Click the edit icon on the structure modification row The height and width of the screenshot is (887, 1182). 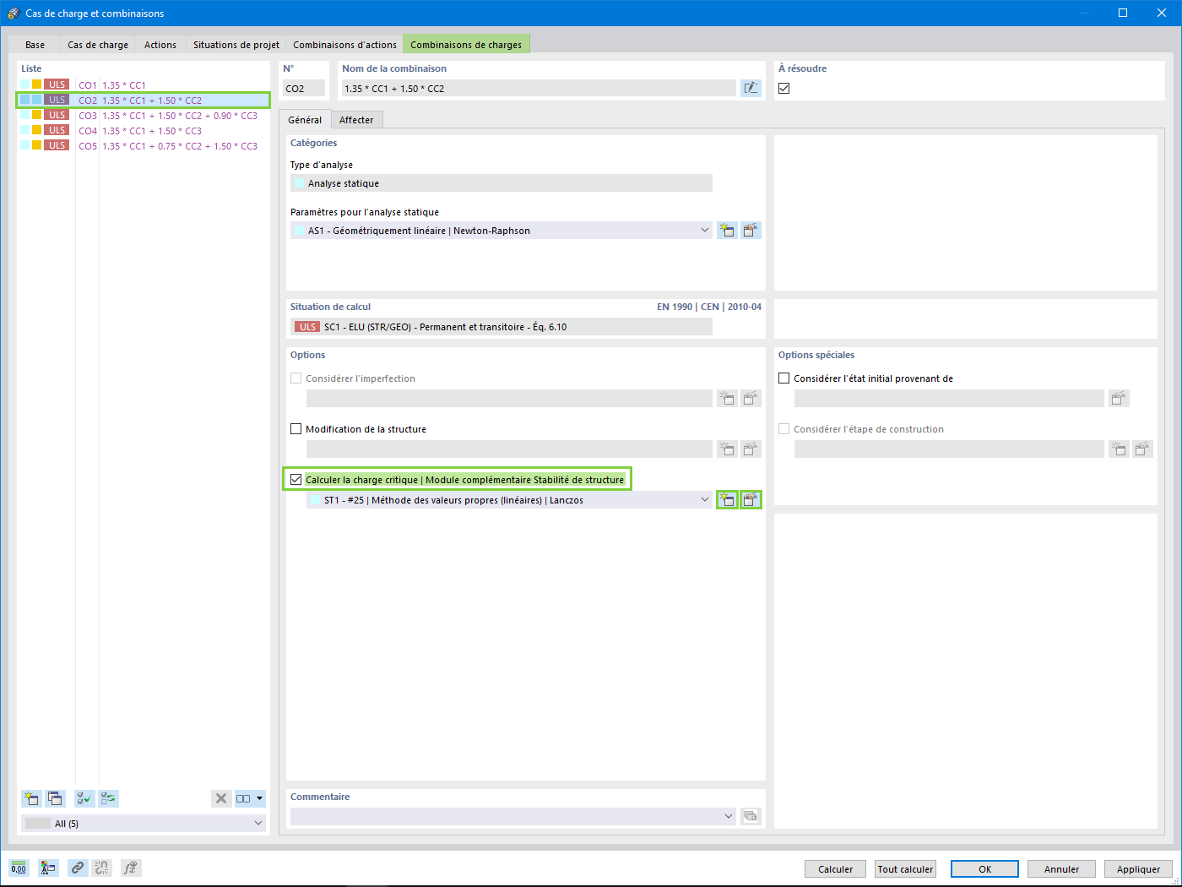(751, 449)
